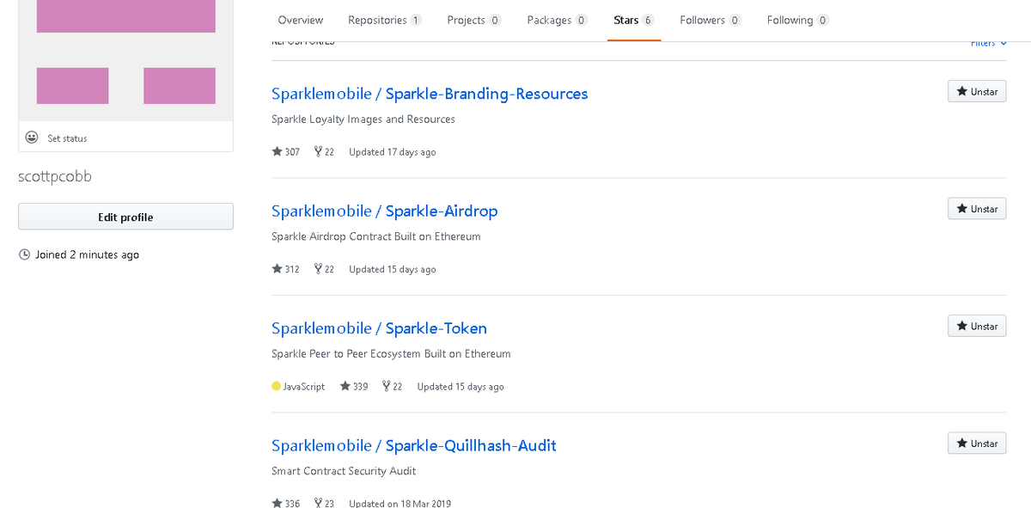Click the scottpcobb username text
1031x508 pixels.
click(x=55, y=177)
